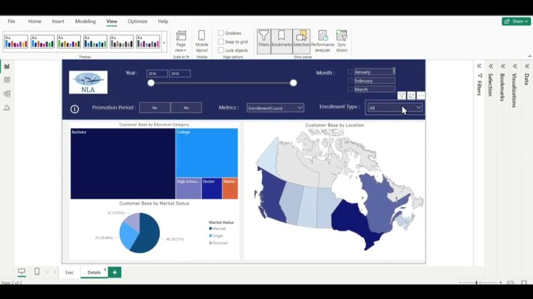
Task: Click the left Year slider handle
Action: [x=151, y=83]
